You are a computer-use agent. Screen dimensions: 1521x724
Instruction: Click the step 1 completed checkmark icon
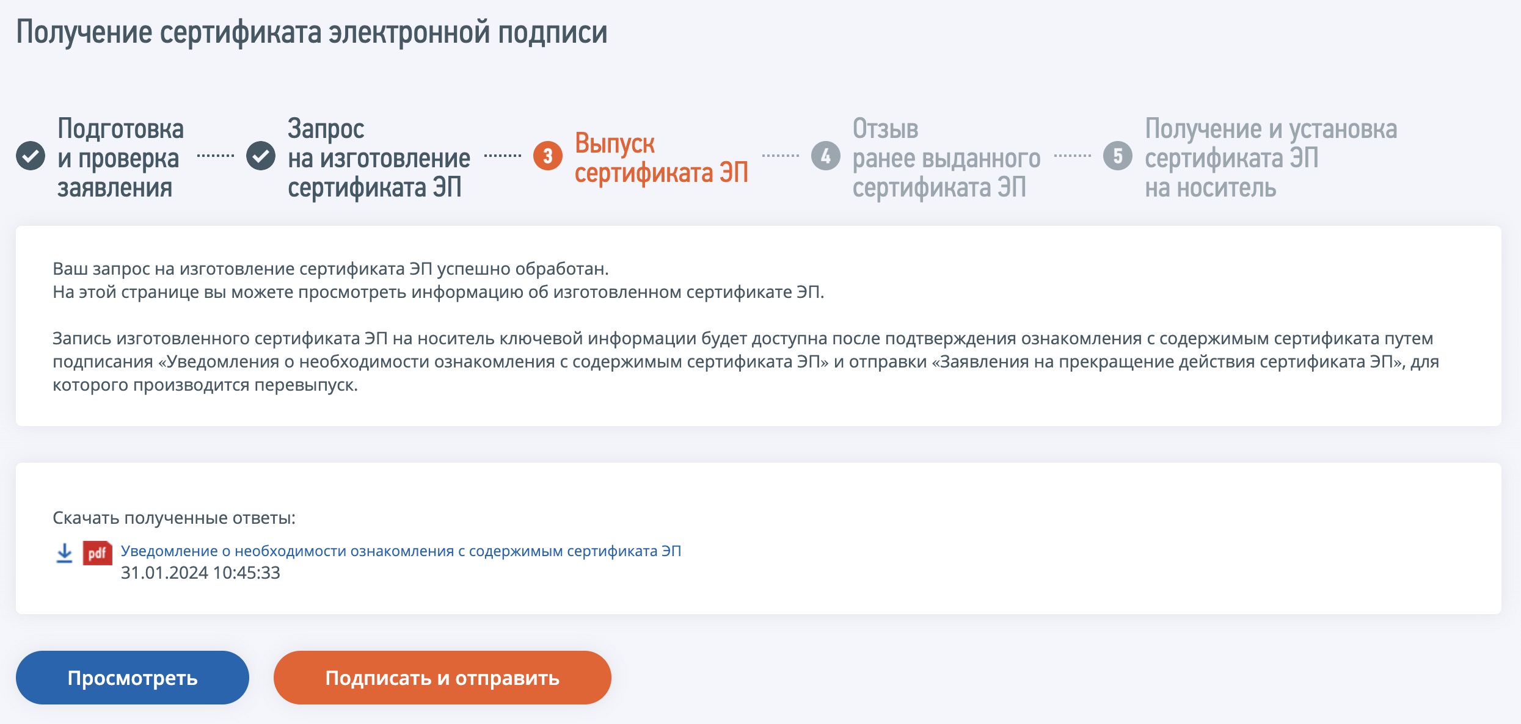(x=31, y=156)
